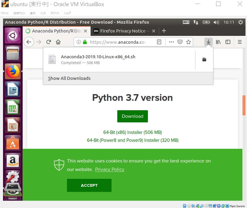
Task: Open keyboard input indicator in top panel
Action: coord(186,22)
